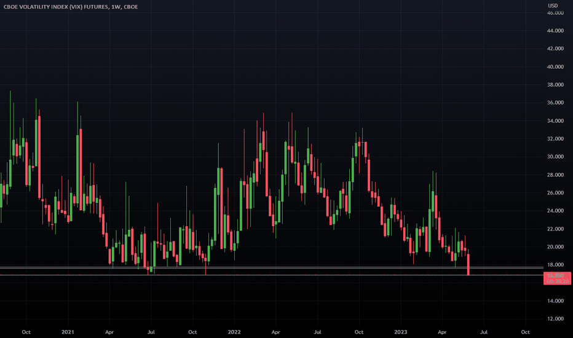This screenshot has height=338, width=573.
Task: Click the USD currency label
Action: tap(553, 6)
